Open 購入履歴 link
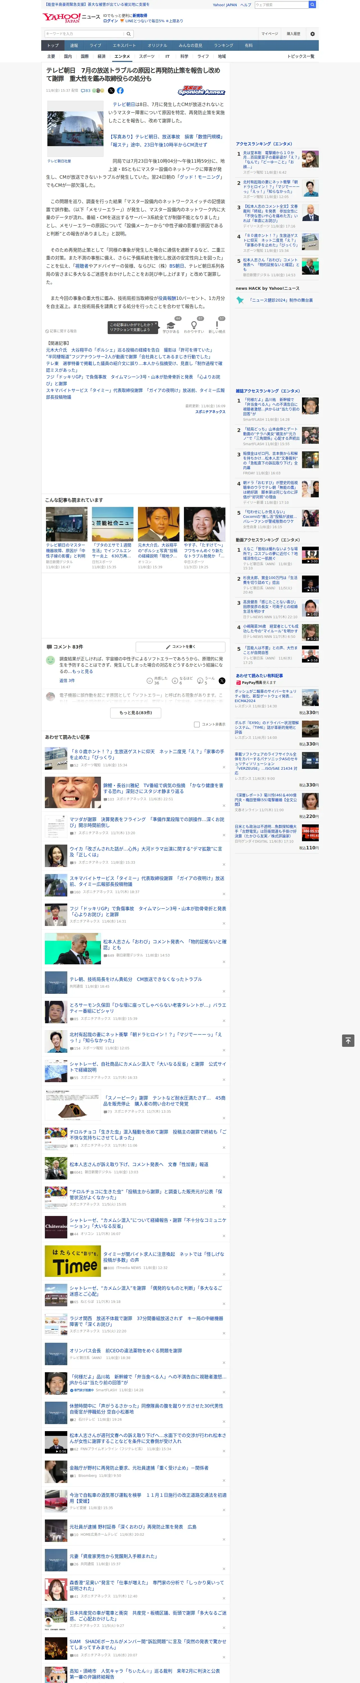The height and width of the screenshot is (1683, 360). (x=293, y=34)
